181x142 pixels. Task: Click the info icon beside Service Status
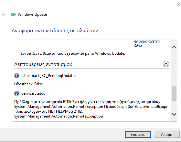coord(17,93)
